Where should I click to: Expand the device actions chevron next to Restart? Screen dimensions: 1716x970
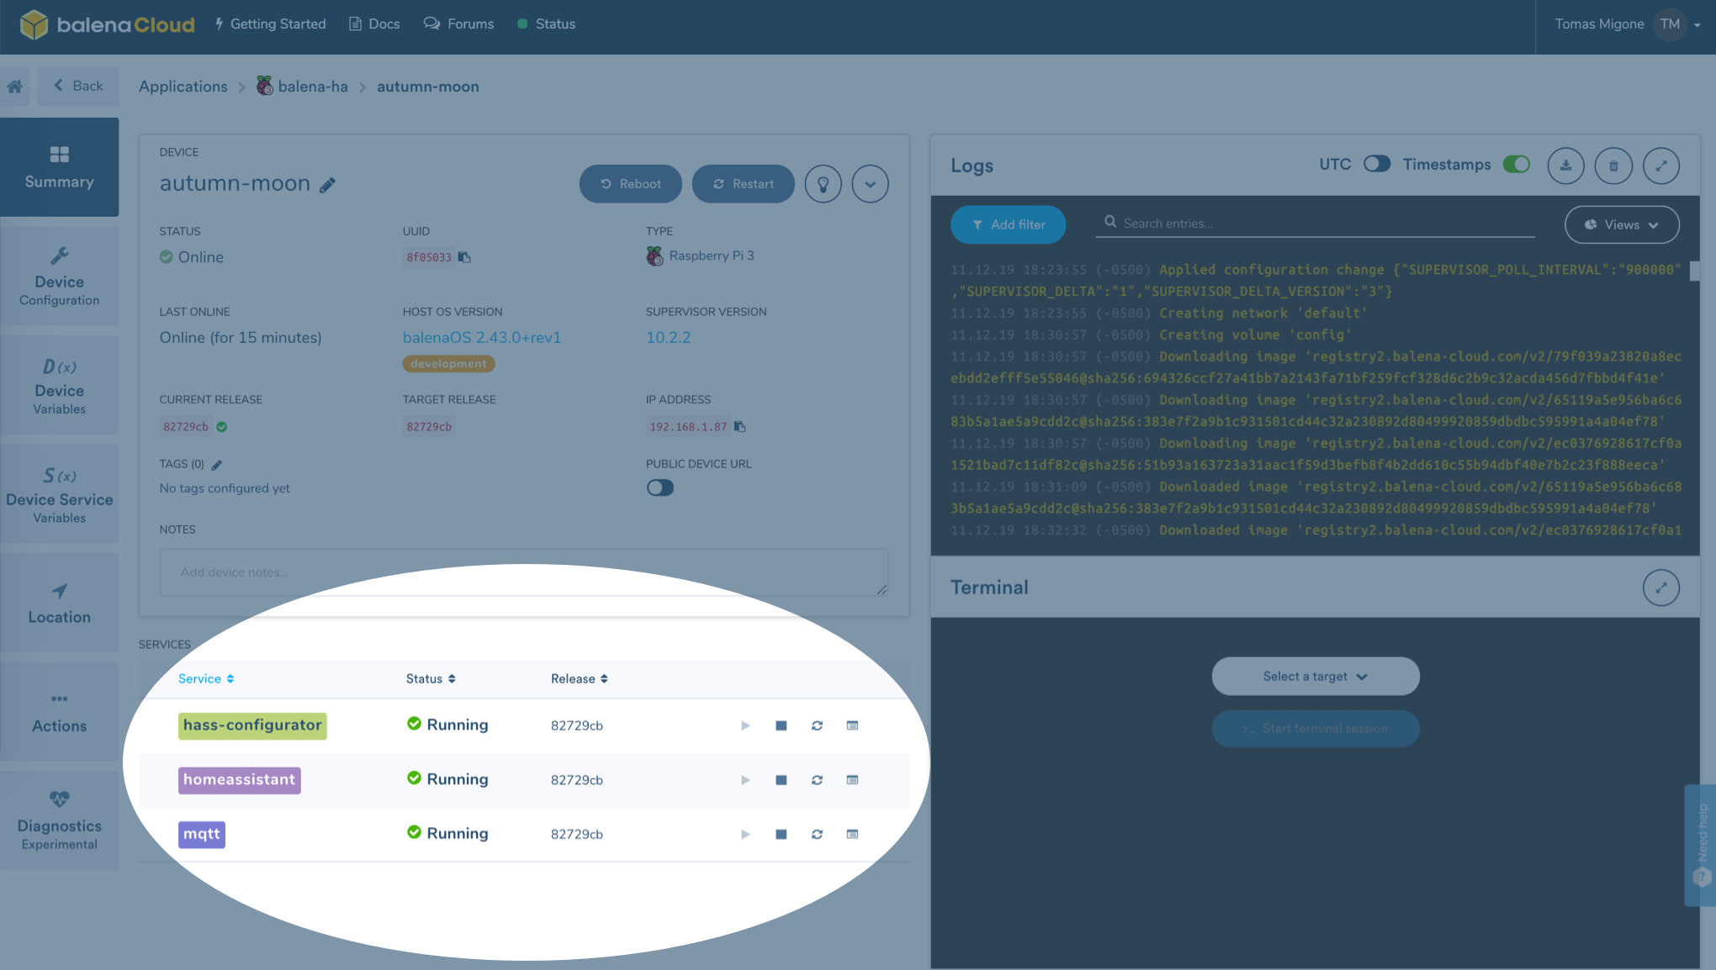[870, 183]
